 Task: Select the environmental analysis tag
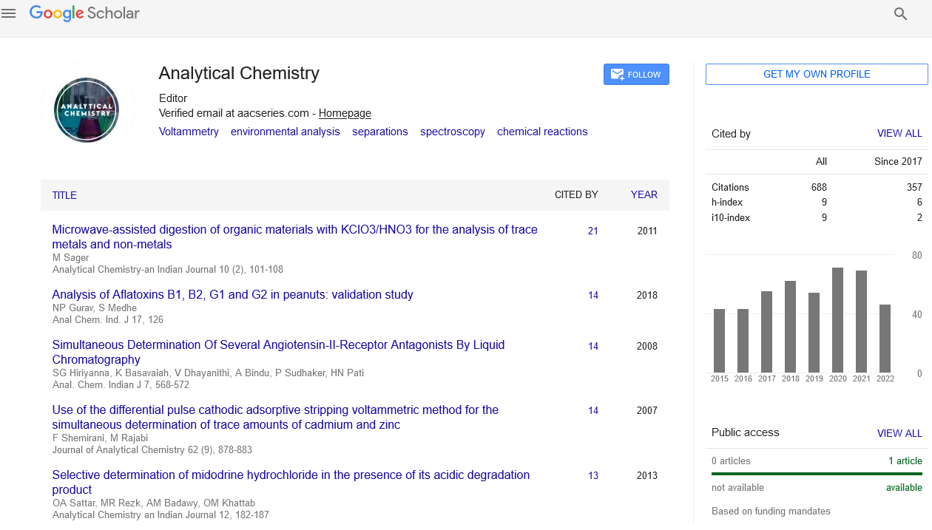[285, 132]
